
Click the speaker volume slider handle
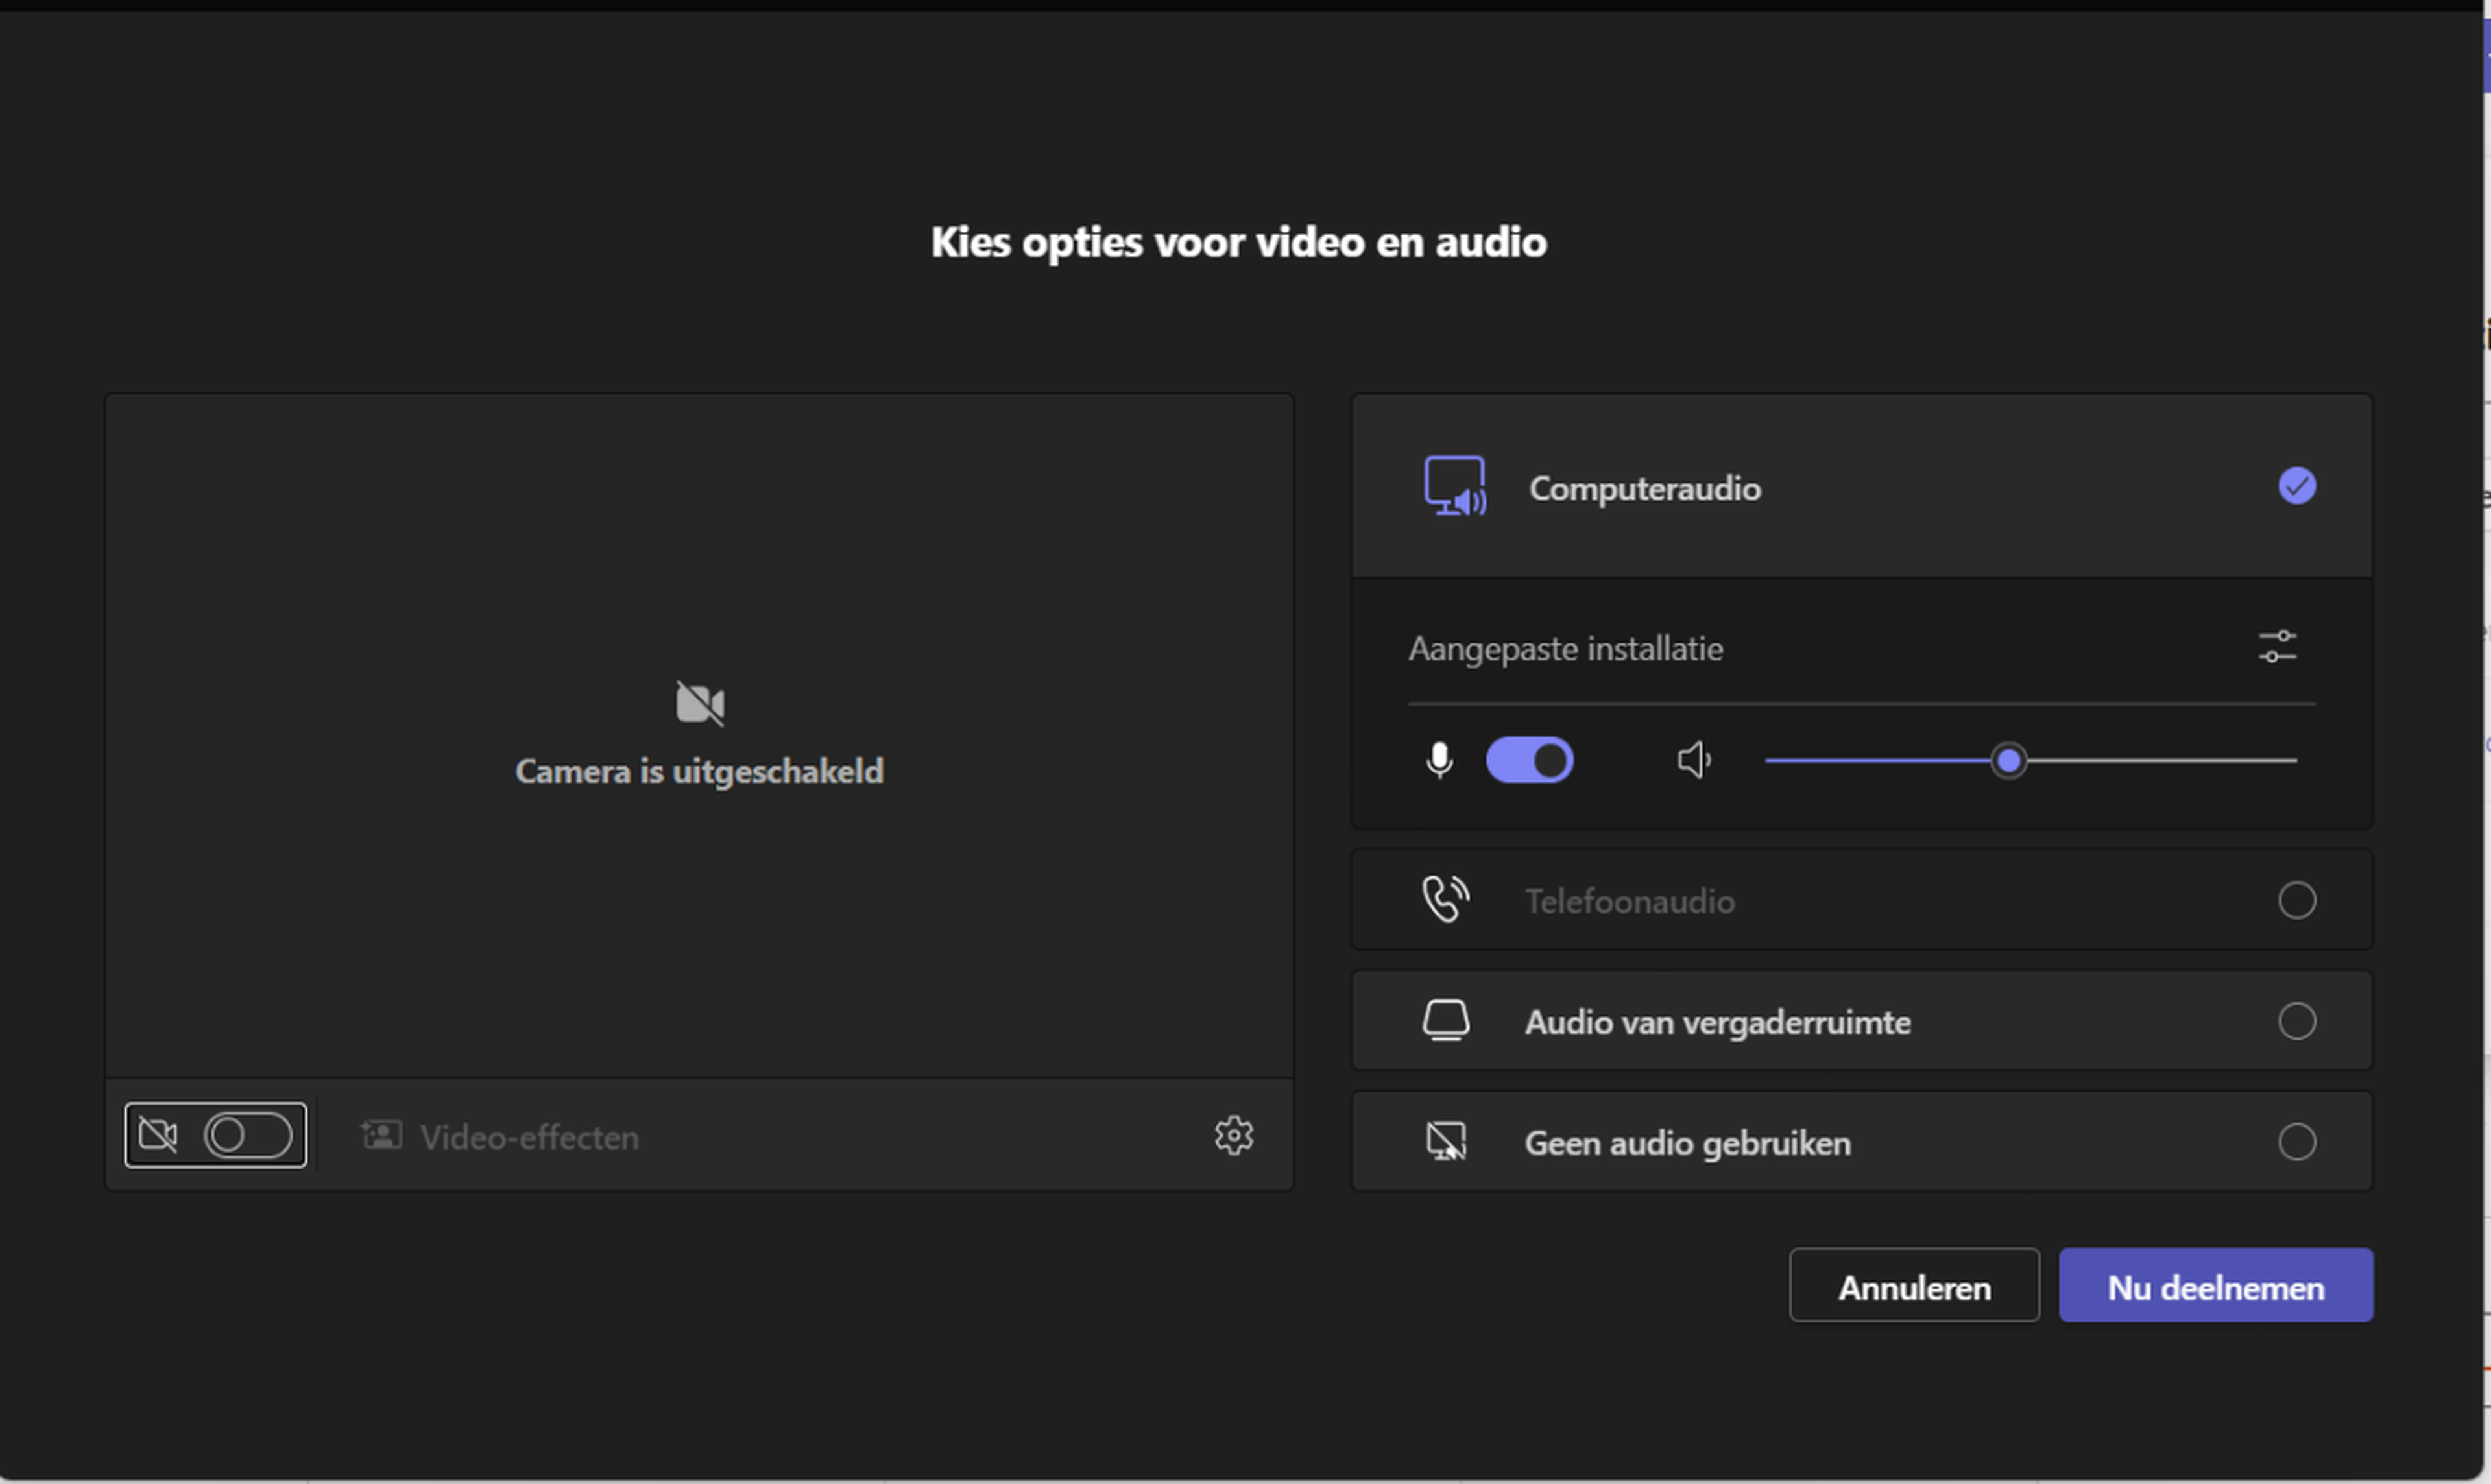click(x=2008, y=761)
